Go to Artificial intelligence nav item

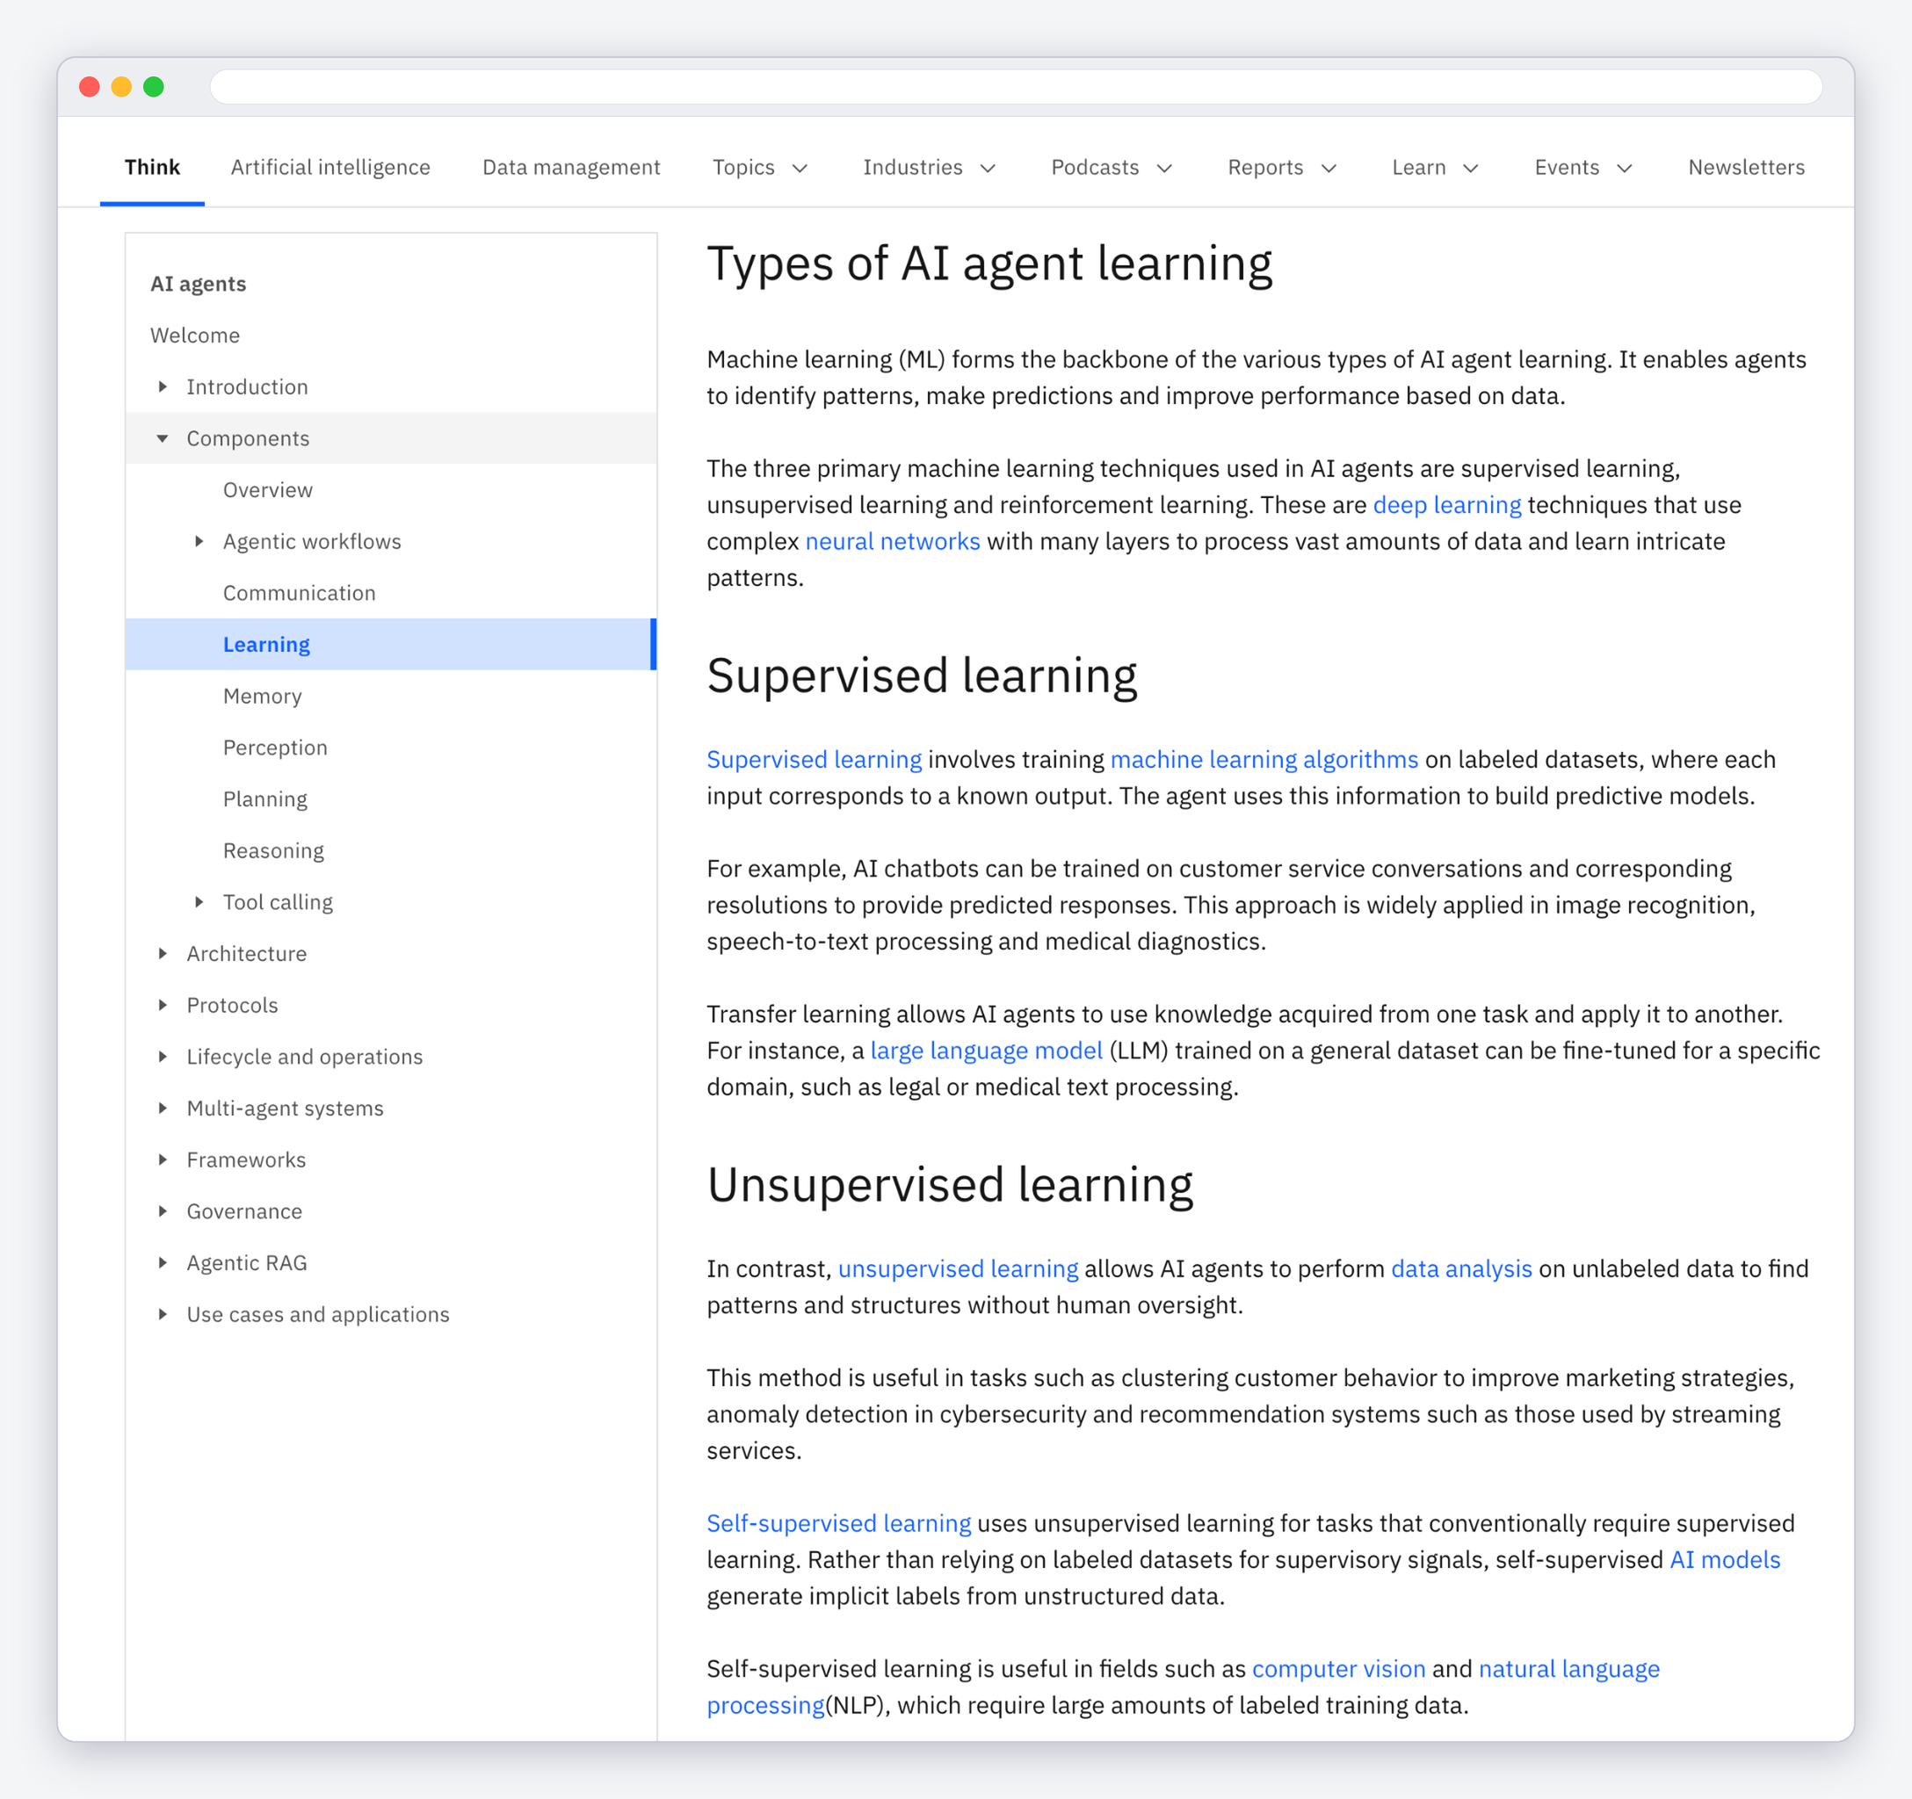coord(330,167)
